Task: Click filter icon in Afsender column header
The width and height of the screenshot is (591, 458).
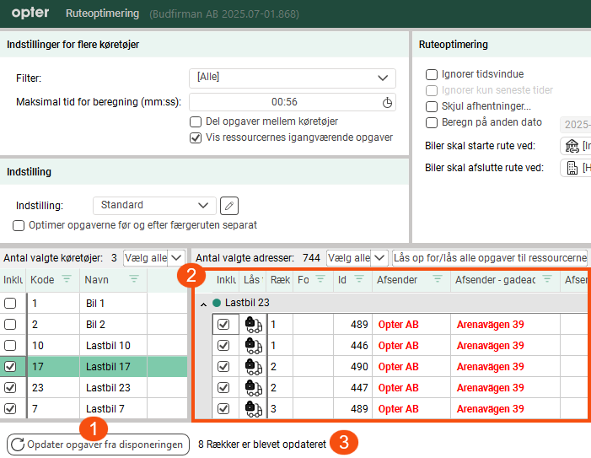Action: 437,279
